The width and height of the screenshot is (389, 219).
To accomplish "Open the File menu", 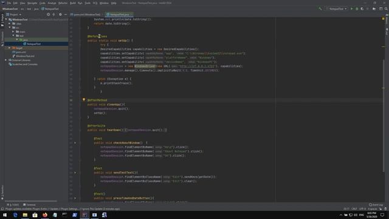I will point(9,3).
